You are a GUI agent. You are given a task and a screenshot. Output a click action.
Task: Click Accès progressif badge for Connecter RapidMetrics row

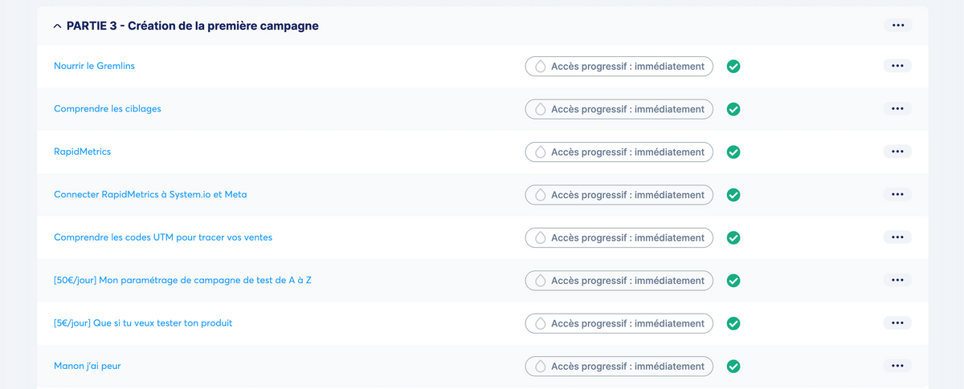[619, 195]
